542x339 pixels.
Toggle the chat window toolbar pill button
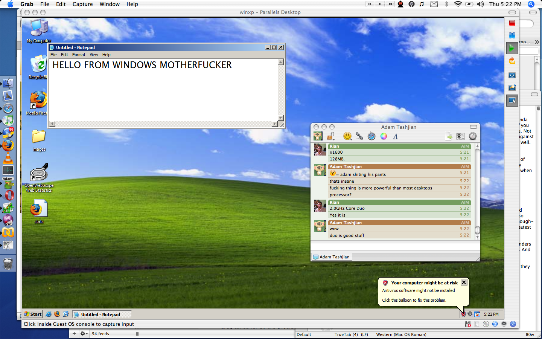click(x=473, y=127)
